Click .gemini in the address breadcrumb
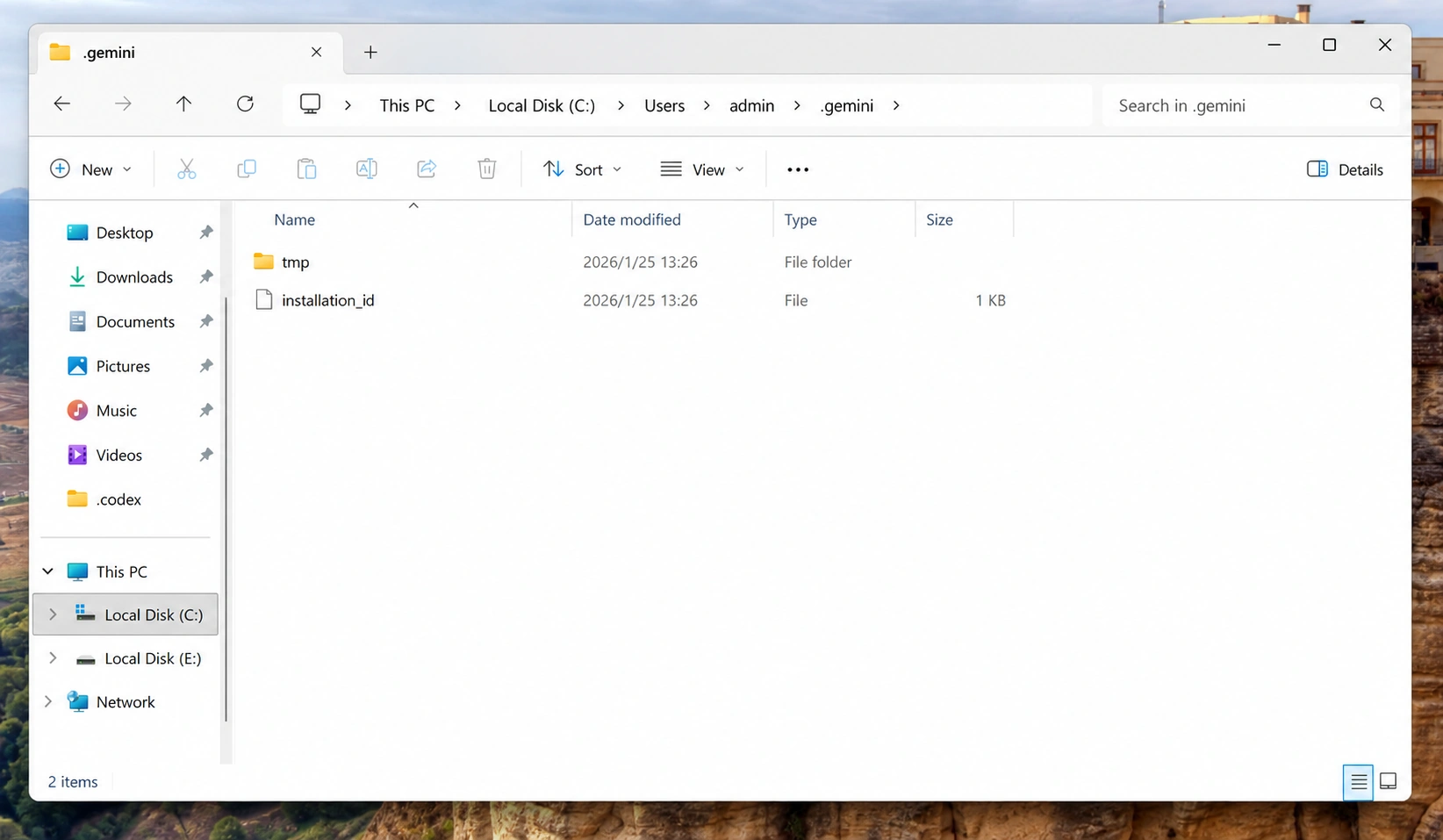Image resolution: width=1443 pixels, height=840 pixels. 847,105
